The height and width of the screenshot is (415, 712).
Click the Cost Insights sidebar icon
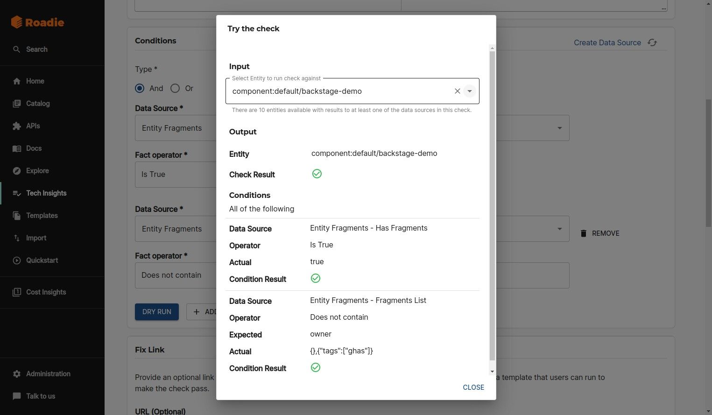17,292
